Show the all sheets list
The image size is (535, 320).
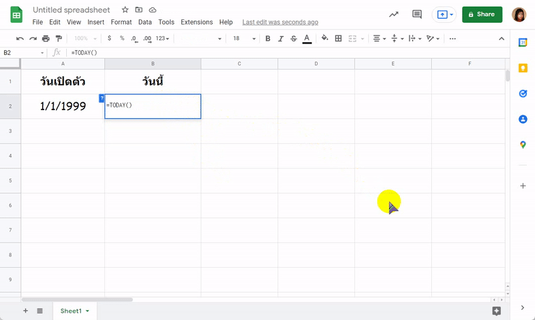40,311
